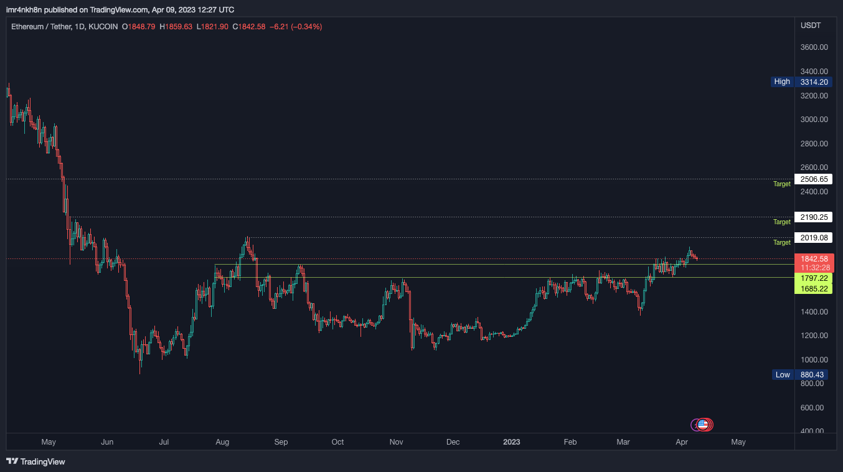Click the Aug label on time axis
Screen dimensions: 843x472
point(222,442)
